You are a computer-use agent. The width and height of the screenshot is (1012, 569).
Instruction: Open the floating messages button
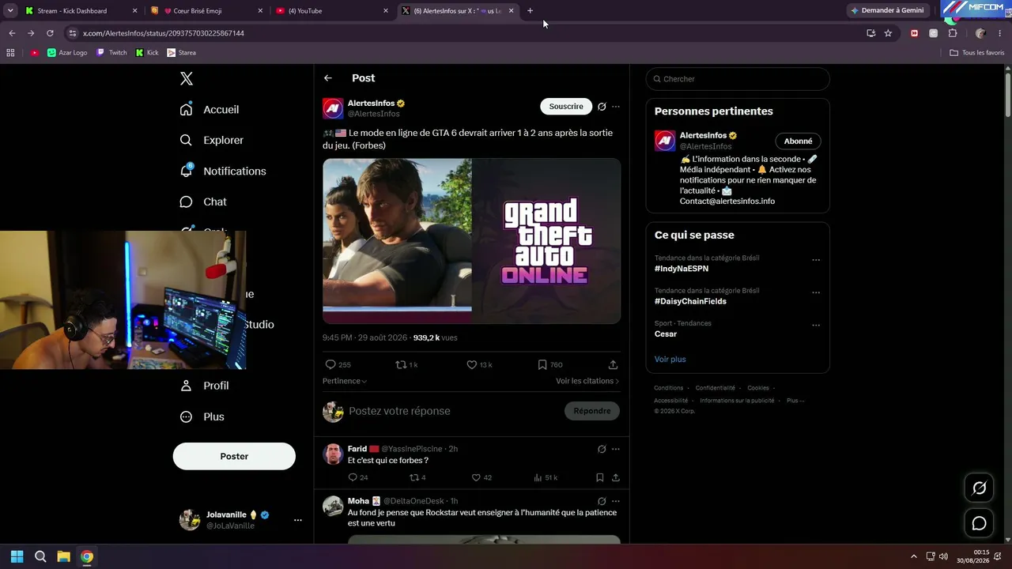[979, 523]
